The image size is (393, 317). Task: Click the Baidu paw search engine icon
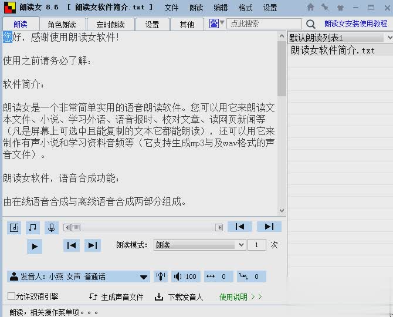tap(214, 23)
